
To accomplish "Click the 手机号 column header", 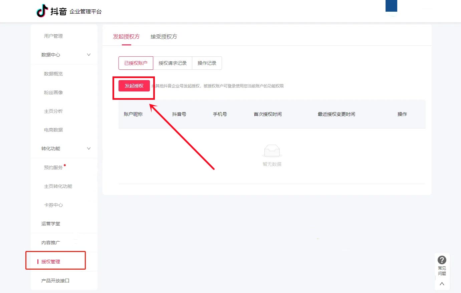I will pyautogui.click(x=220, y=114).
